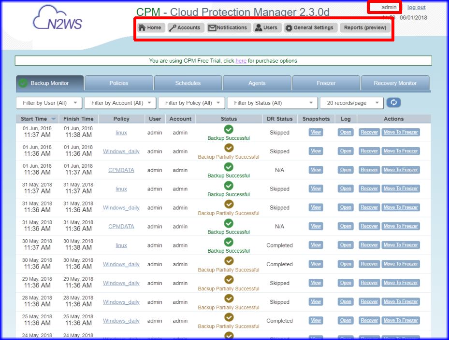Click the Users person icon

(x=258, y=27)
